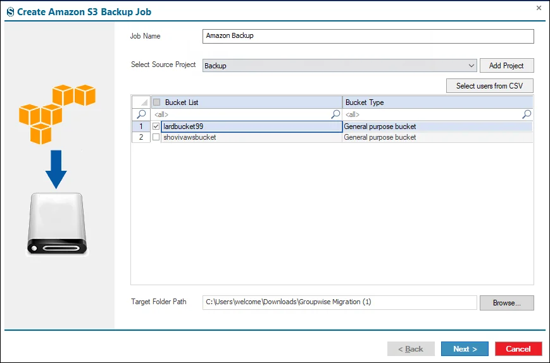Click Select users from CSV button

pyautogui.click(x=490, y=86)
